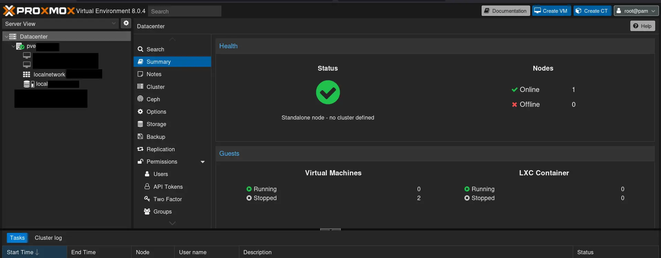Viewport: 661px width, 258px height.
Task: Click the Users person icon
Action: (147, 174)
